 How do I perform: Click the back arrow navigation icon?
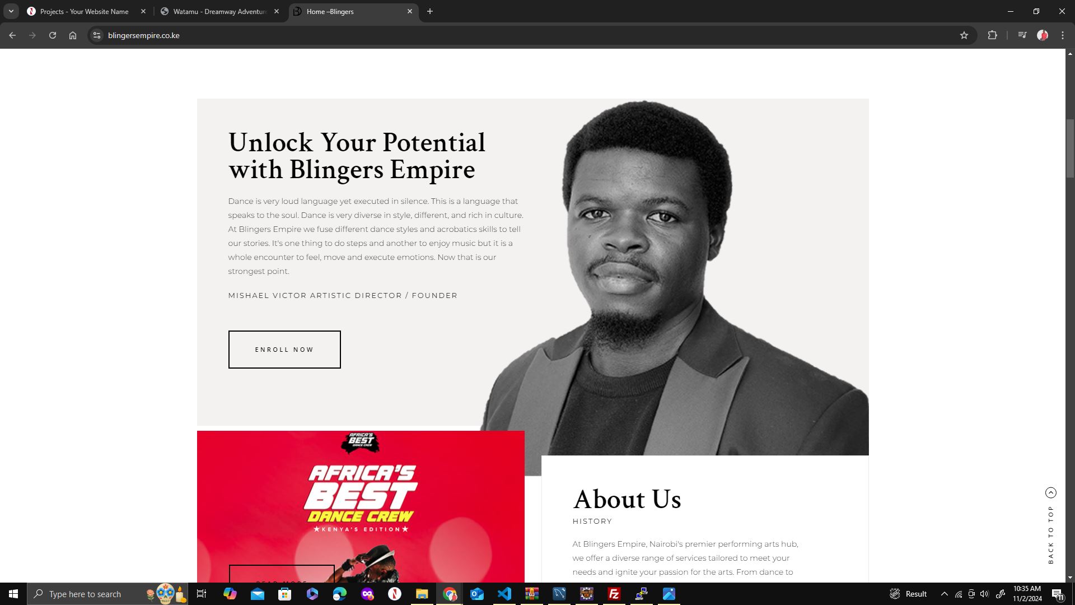pyautogui.click(x=12, y=35)
